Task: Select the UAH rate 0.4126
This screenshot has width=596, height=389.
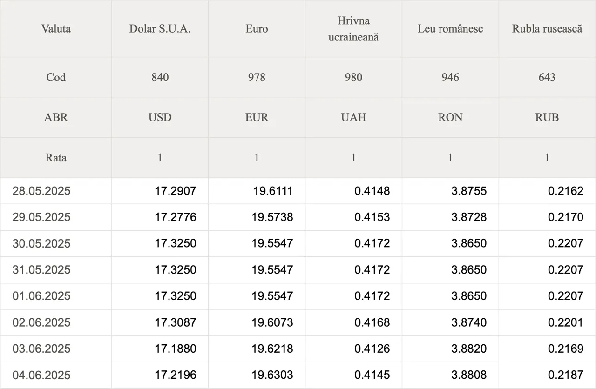Action: point(372,349)
